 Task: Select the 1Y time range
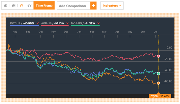(x=21, y=6)
